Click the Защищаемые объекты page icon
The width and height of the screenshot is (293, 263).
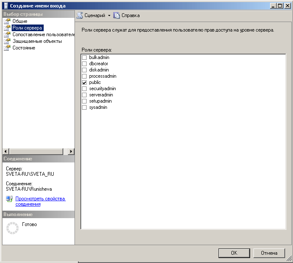click(x=7, y=41)
